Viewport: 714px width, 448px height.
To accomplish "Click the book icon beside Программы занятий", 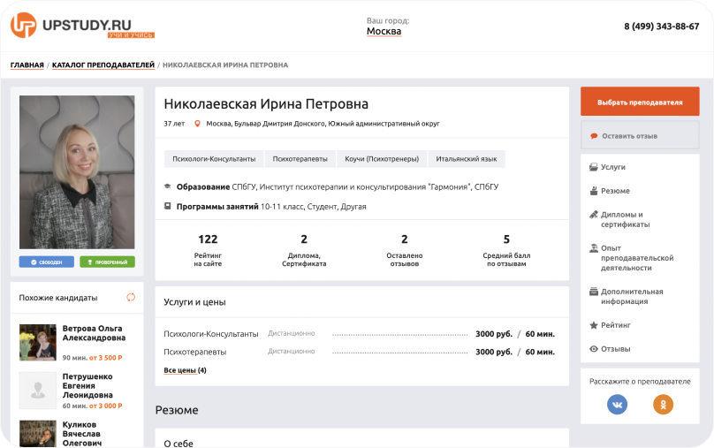I will tap(167, 206).
